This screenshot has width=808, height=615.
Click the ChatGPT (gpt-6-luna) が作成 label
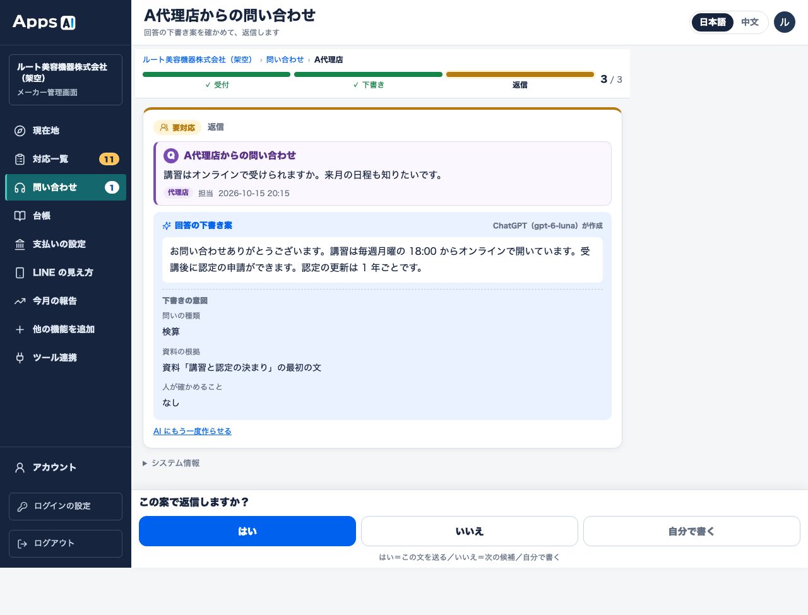548,226
